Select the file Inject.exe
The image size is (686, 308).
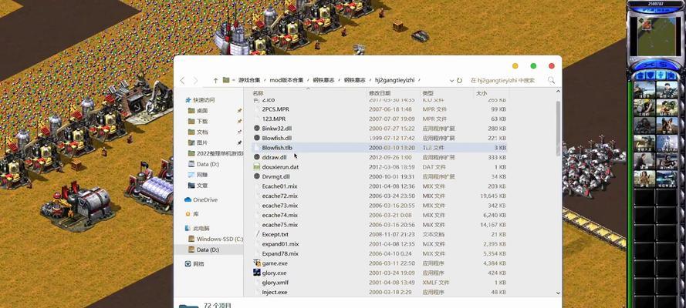pyautogui.click(x=275, y=292)
